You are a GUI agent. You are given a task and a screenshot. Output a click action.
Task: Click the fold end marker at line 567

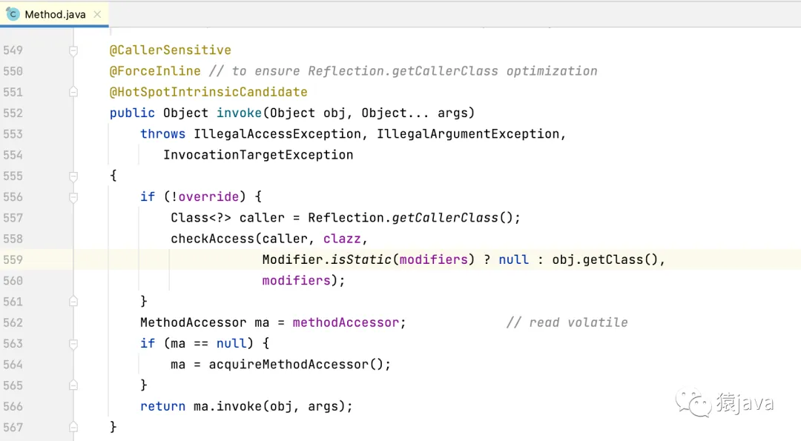(x=73, y=427)
